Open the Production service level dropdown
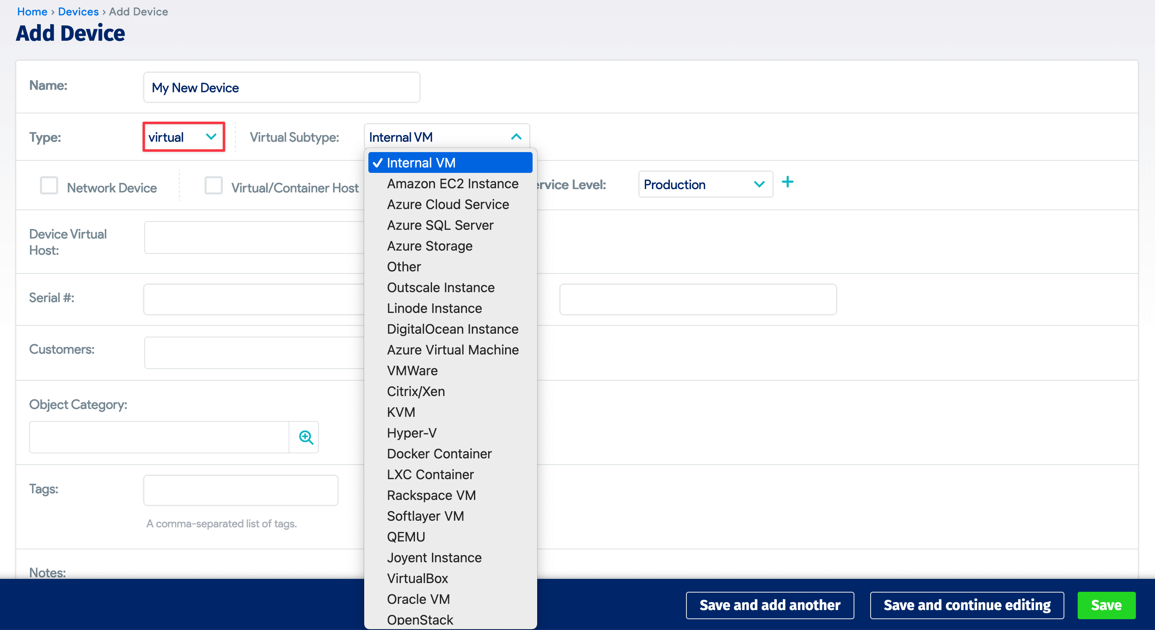Screen dimensions: 1155x630 [x=704, y=184]
